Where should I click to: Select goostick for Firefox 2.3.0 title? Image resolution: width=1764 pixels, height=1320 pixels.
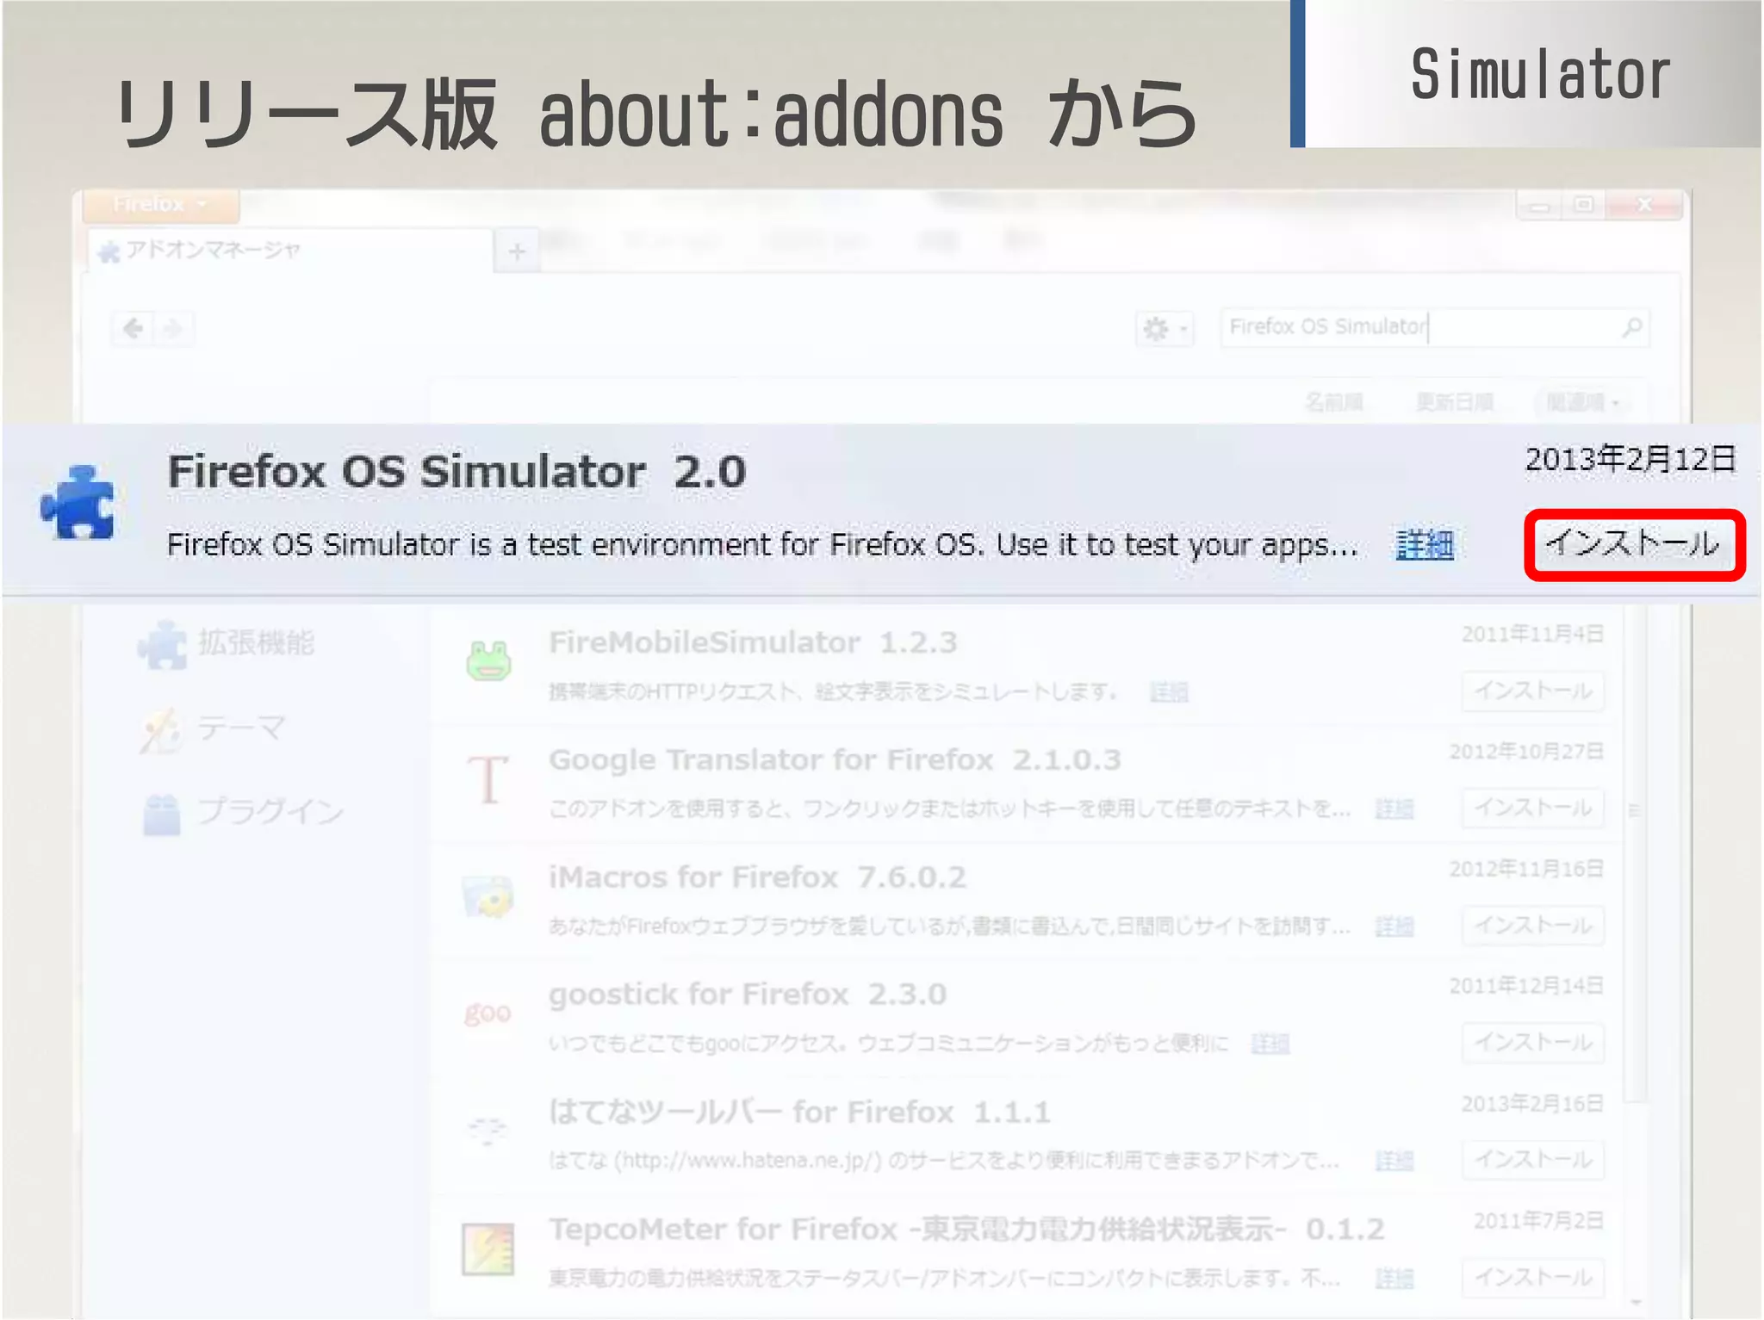click(x=748, y=995)
